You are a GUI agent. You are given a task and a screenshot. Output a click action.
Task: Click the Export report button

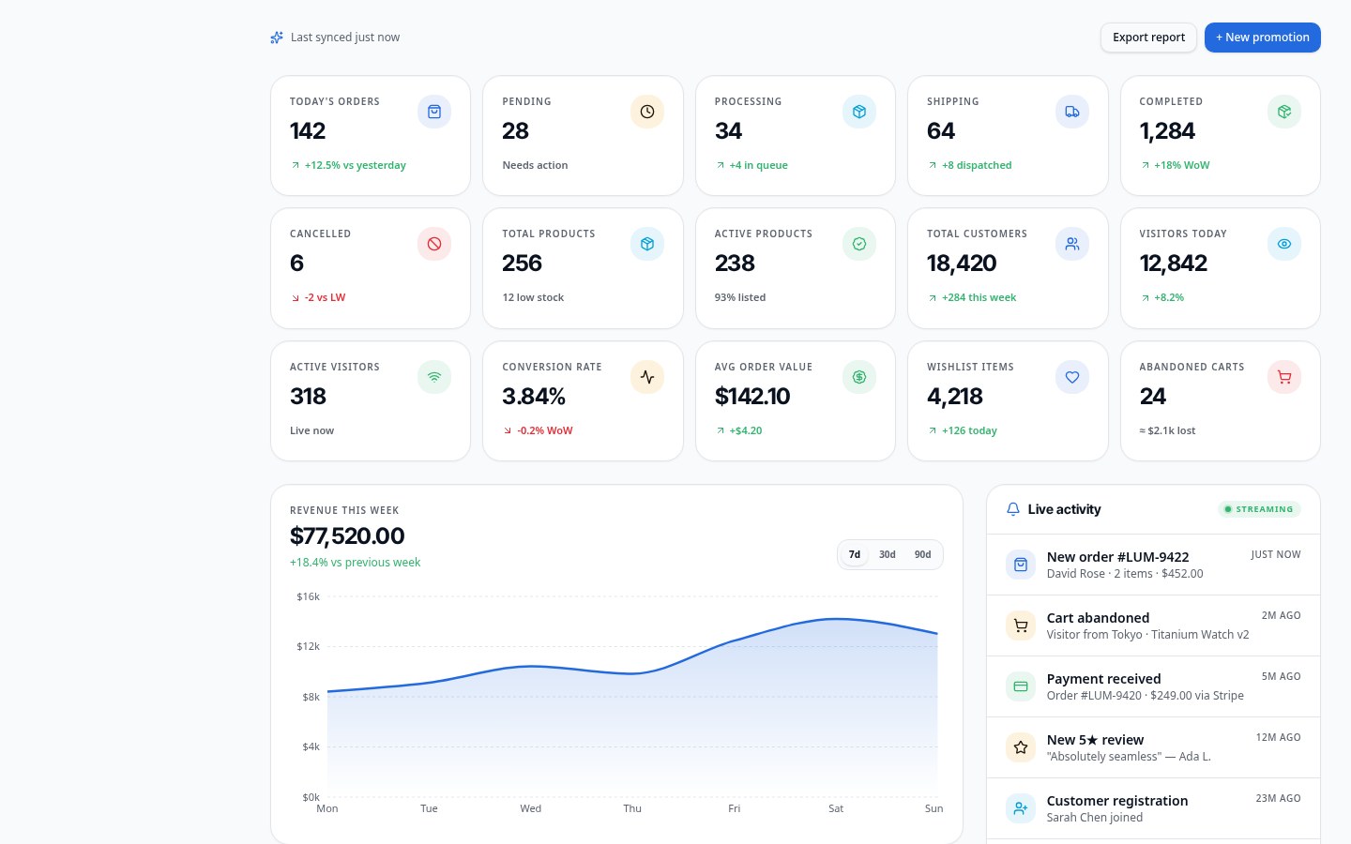point(1148,38)
